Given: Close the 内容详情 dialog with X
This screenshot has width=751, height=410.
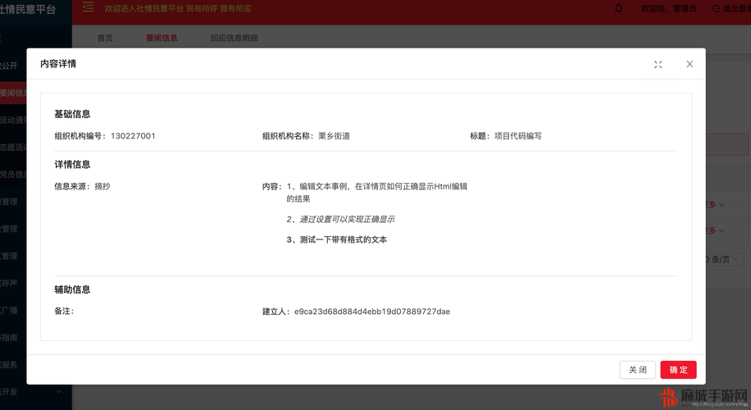Looking at the screenshot, I should point(690,64).
